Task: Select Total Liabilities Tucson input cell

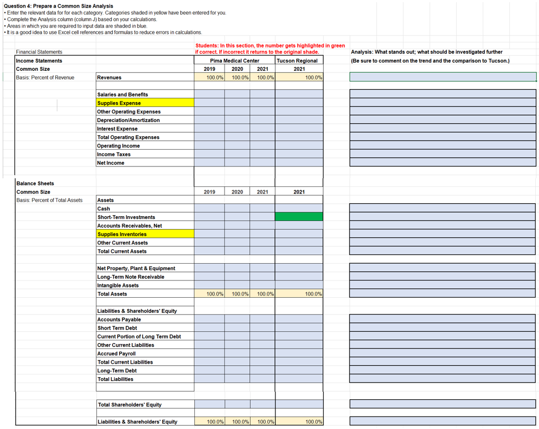Action: coord(299,379)
